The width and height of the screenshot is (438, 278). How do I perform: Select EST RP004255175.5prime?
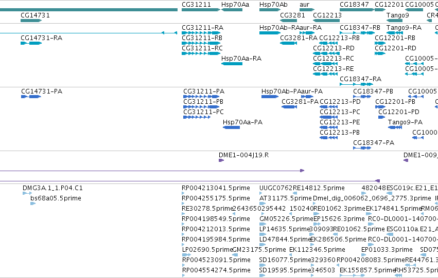pyautogui.click(x=183, y=203)
